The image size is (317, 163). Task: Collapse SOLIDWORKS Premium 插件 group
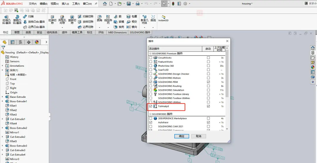pos(150,53)
